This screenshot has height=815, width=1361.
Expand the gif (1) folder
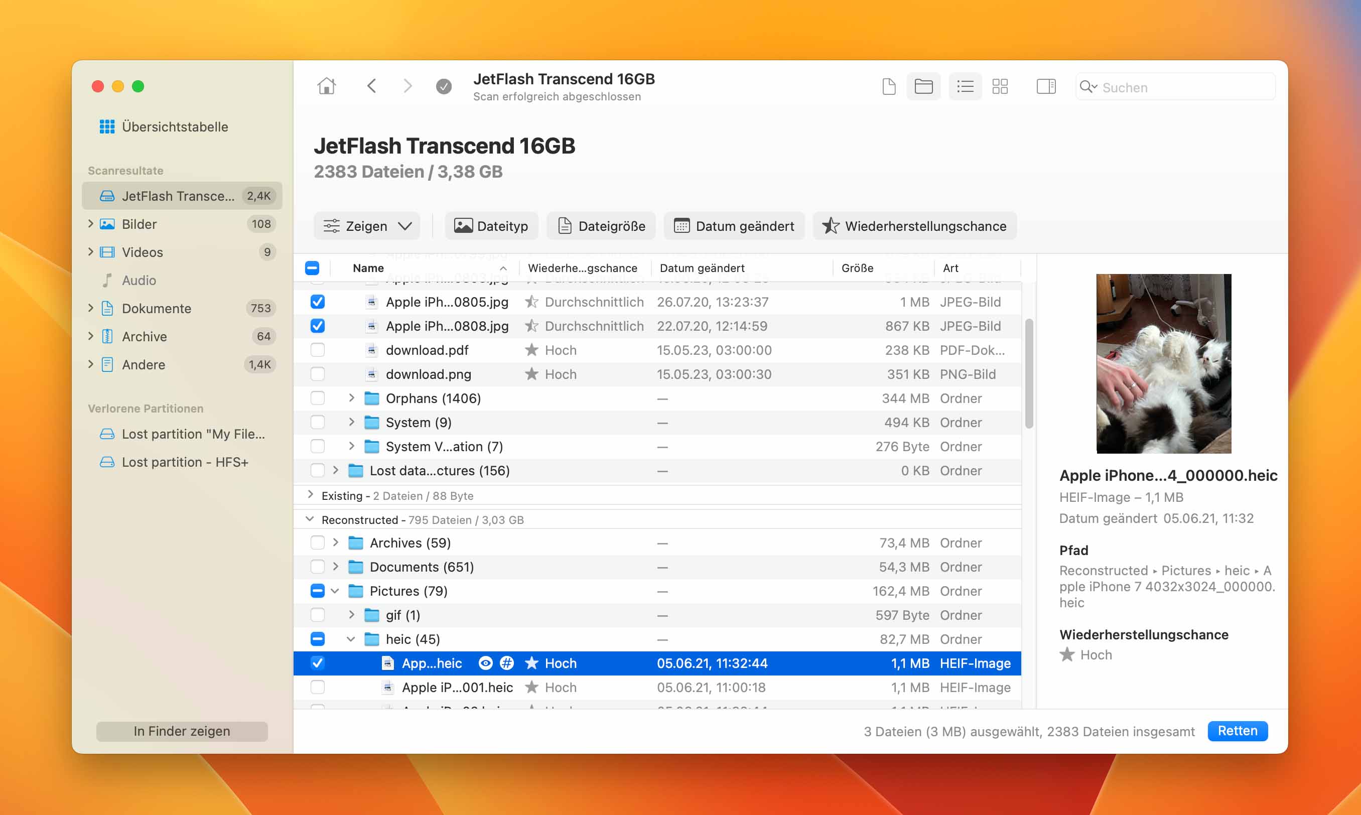click(x=351, y=615)
